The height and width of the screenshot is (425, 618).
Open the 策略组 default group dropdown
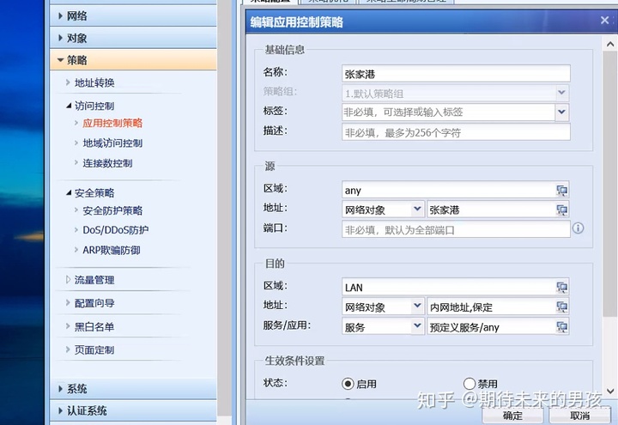pyautogui.click(x=561, y=93)
